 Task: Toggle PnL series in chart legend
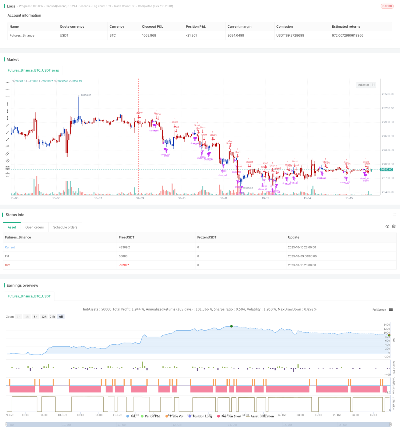pyautogui.click(x=131, y=416)
